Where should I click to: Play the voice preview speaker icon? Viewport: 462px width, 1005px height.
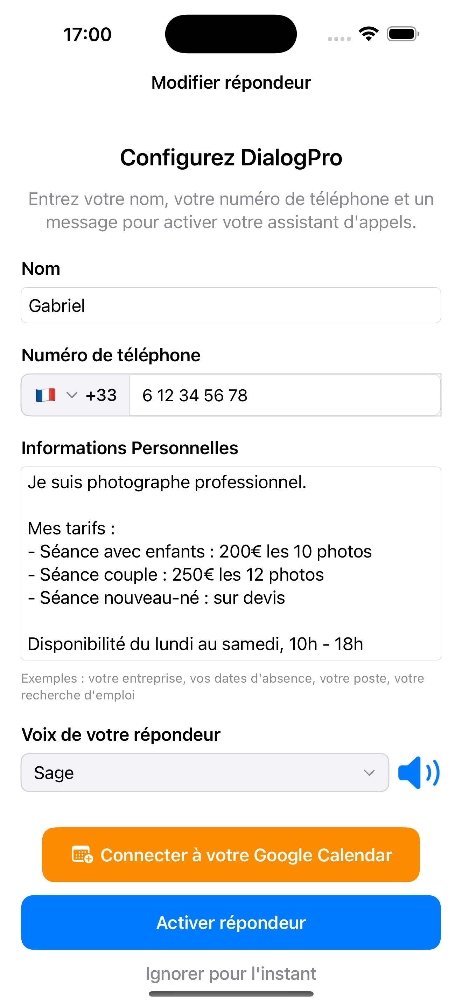418,772
